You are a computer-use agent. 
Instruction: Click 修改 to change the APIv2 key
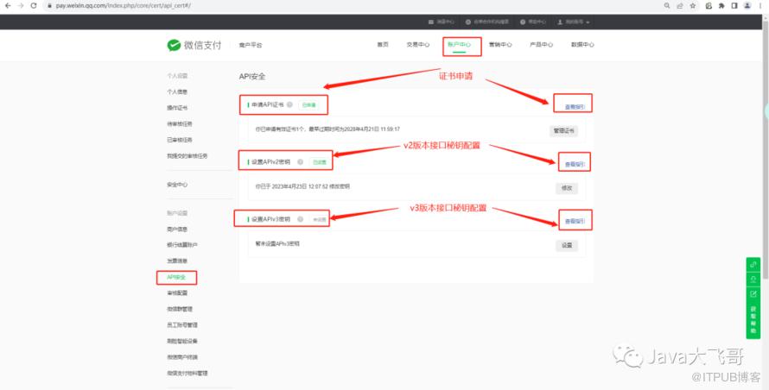point(567,188)
